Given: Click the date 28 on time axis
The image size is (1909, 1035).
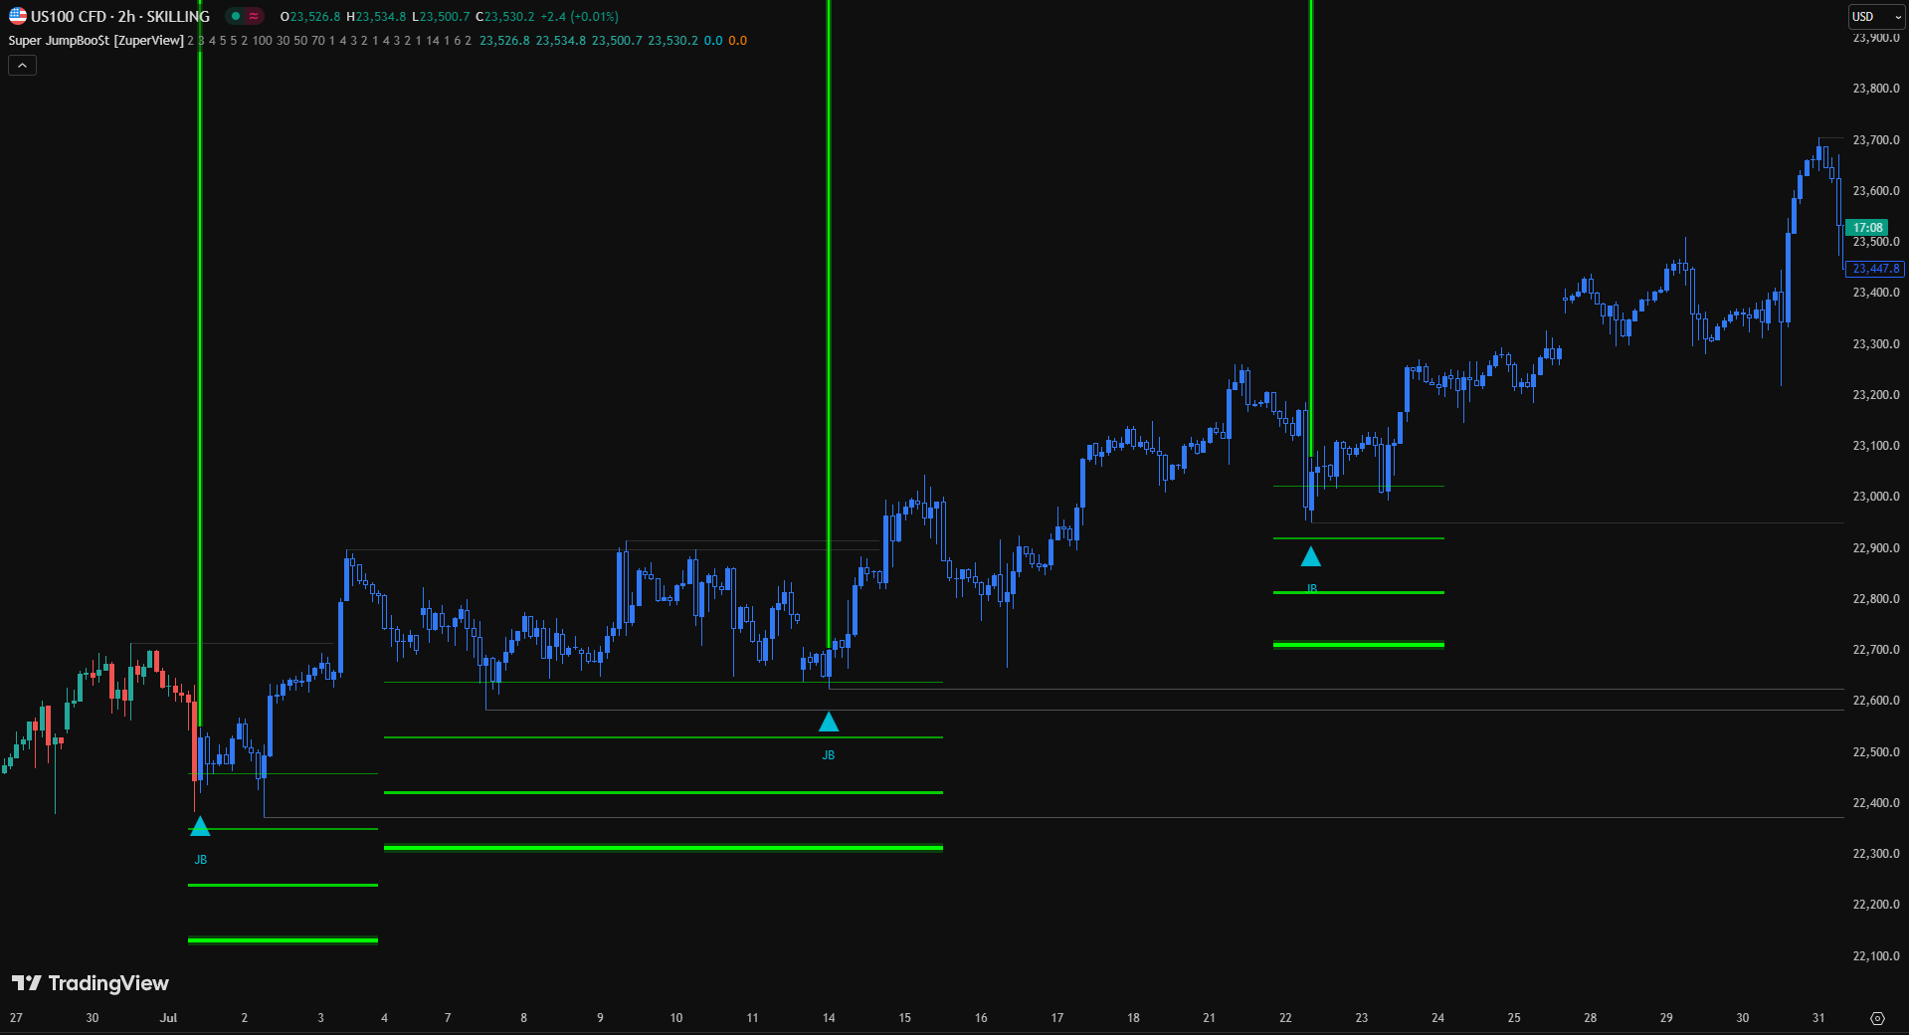Looking at the screenshot, I should [1590, 1018].
